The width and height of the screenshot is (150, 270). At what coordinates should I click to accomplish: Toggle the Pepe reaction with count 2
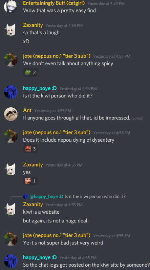coord(30,72)
